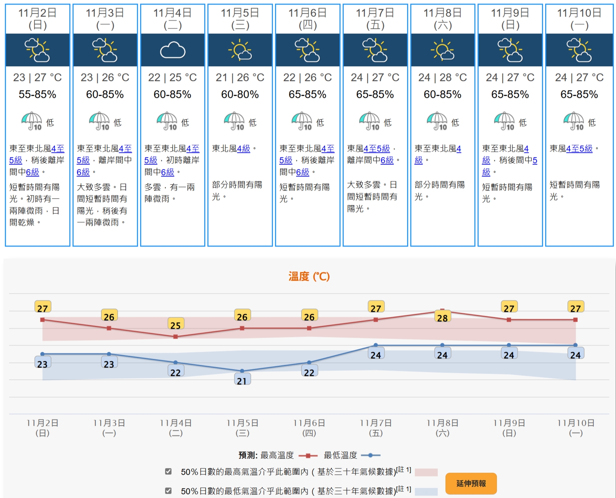Image resolution: width=616 pixels, height=498 pixels.
Task: Click the 21 low-temperature point on chart
Action: pyautogui.click(x=242, y=371)
